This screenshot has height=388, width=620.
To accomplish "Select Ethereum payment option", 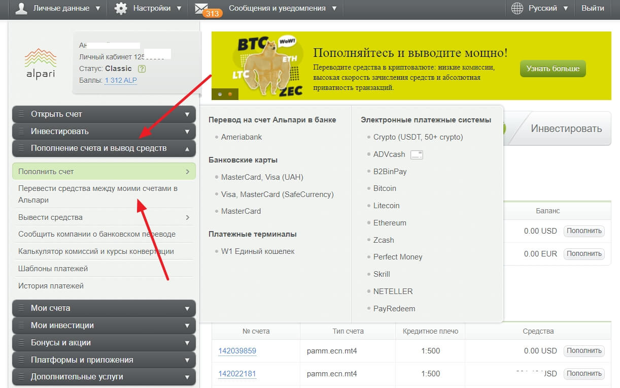I will tap(390, 223).
